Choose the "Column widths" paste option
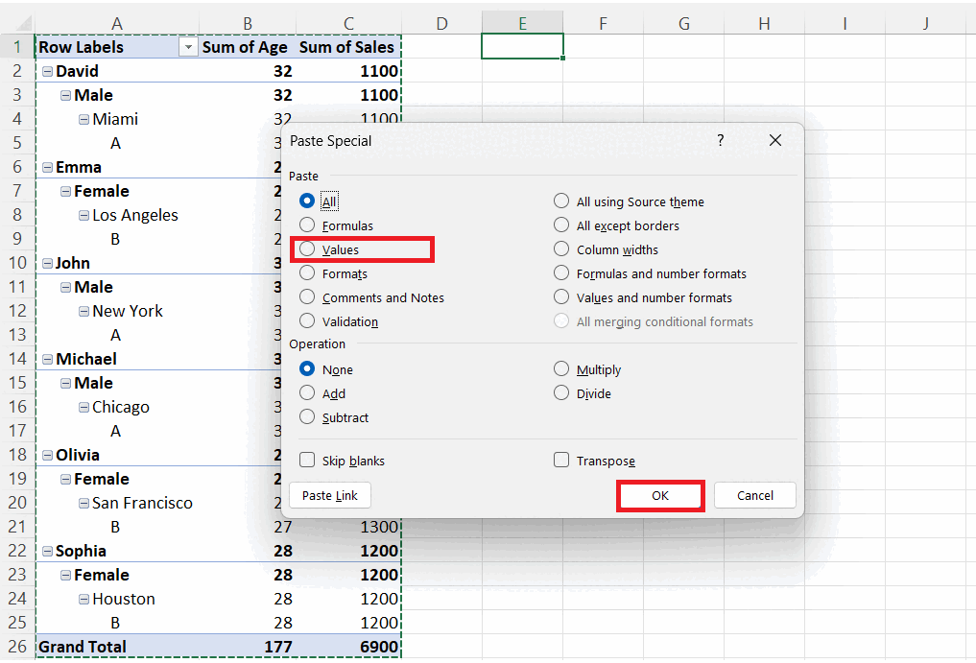 561,249
